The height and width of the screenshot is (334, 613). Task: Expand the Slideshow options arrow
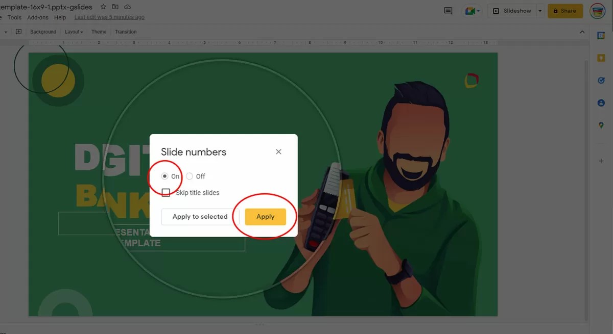[x=540, y=10]
